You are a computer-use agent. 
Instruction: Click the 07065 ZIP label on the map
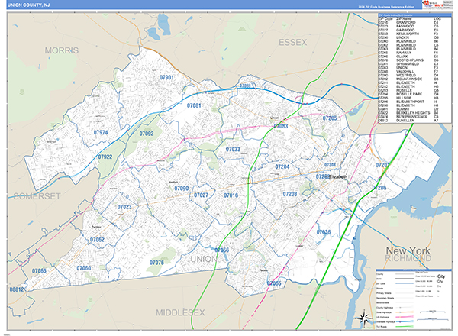coord(274,283)
